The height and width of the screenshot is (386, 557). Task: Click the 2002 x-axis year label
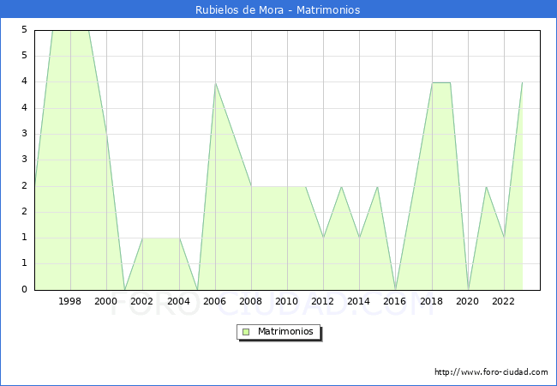coord(142,301)
